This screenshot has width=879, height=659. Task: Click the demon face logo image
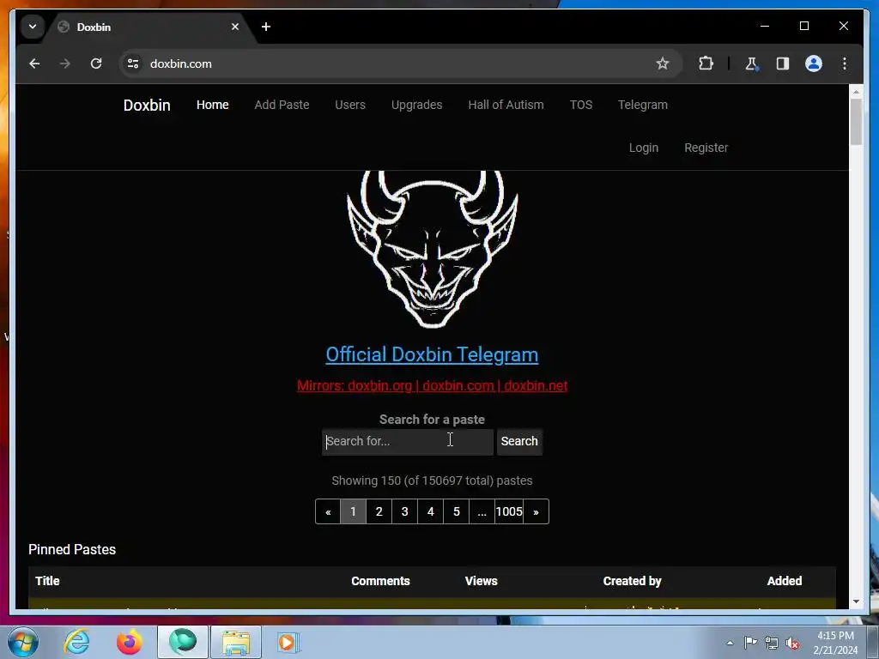[433, 250]
